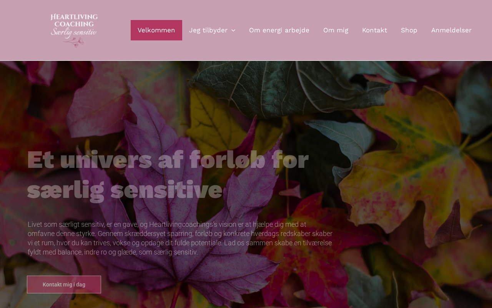The height and width of the screenshot is (308, 492).
Task: Visit the Shop page
Action: point(409,30)
